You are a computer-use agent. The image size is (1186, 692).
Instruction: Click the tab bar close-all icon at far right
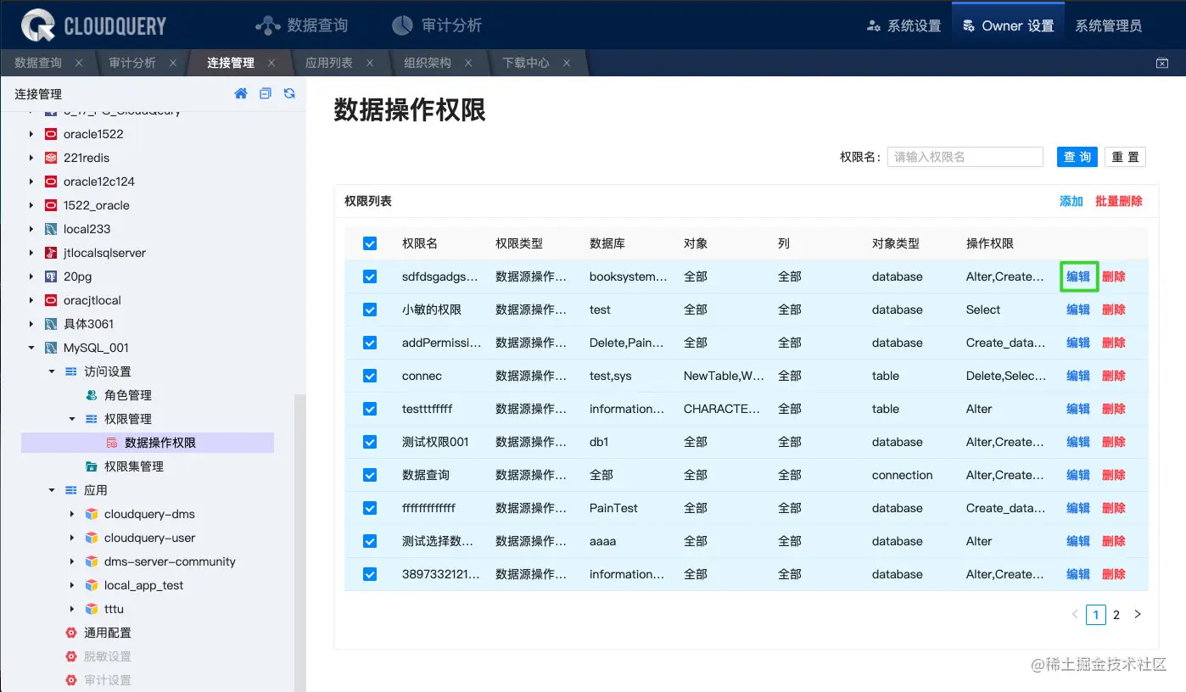tap(1162, 63)
